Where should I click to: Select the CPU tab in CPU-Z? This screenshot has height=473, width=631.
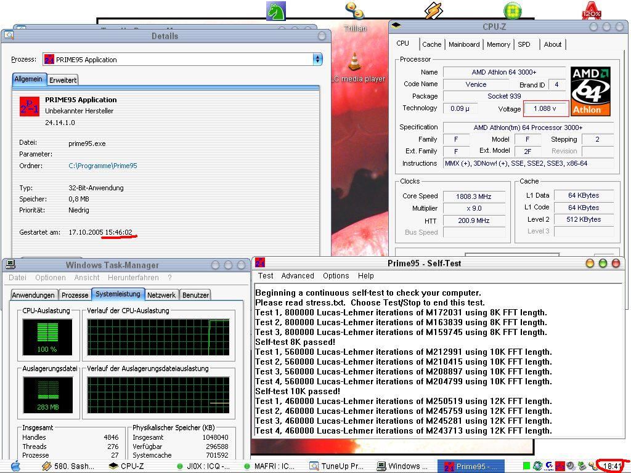[403, 44]
